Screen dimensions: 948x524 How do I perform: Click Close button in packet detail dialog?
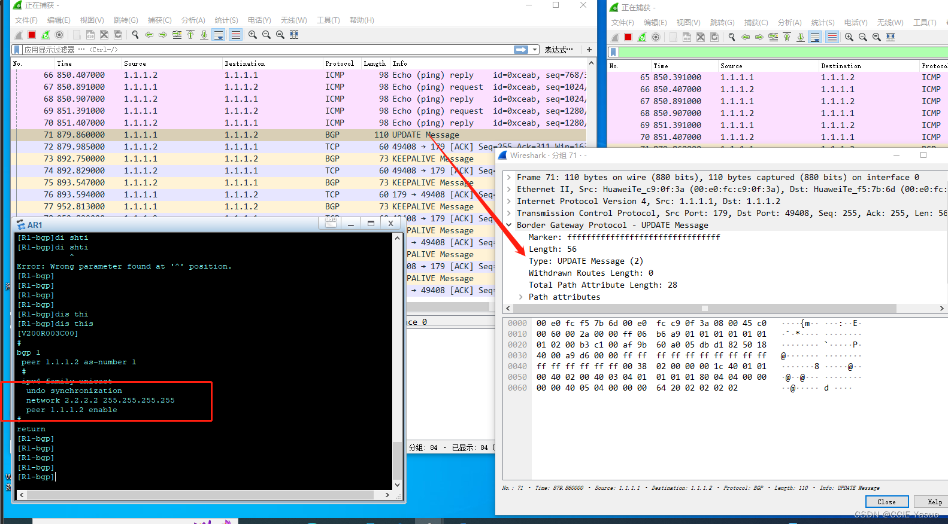tap(886, 502)
